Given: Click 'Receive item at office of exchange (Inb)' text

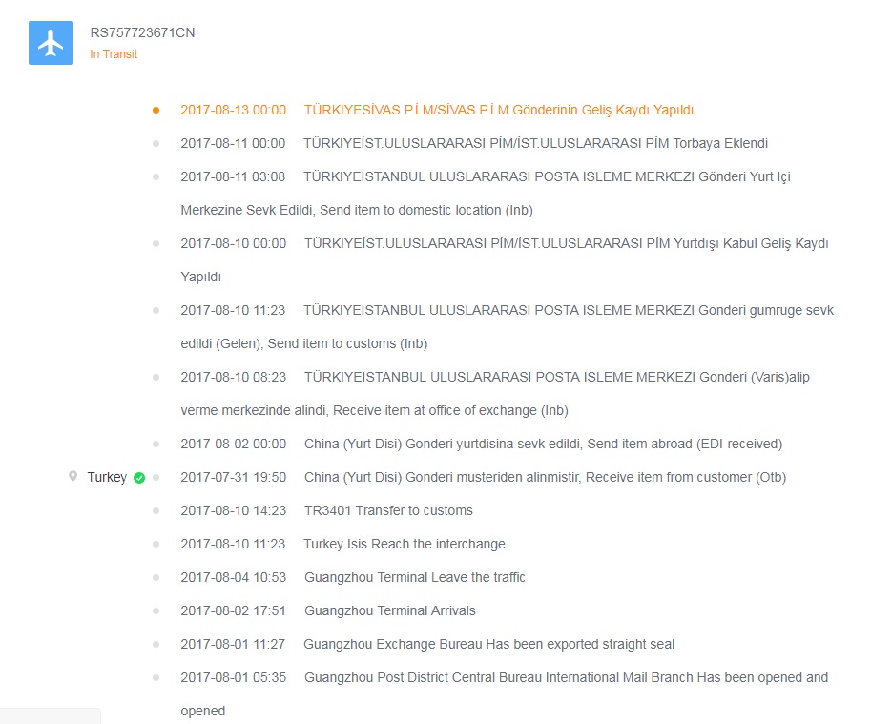Looking at the screenshot, I should point(450,410).
